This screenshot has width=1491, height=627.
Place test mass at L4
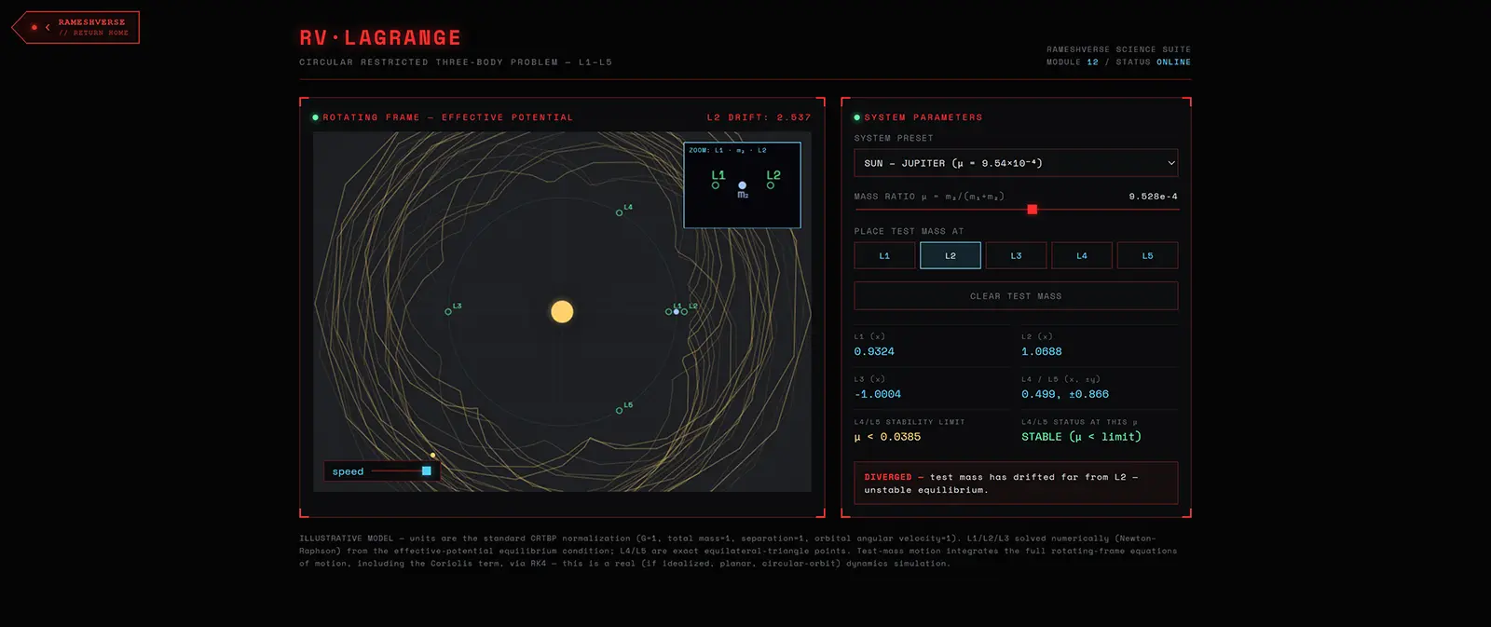point(1081,255)
